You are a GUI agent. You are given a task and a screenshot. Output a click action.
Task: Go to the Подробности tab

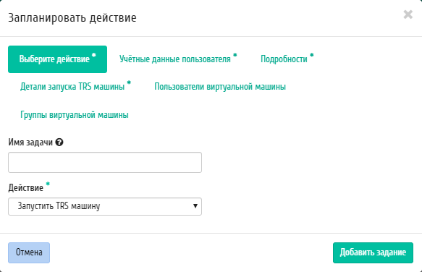point(287,59)
